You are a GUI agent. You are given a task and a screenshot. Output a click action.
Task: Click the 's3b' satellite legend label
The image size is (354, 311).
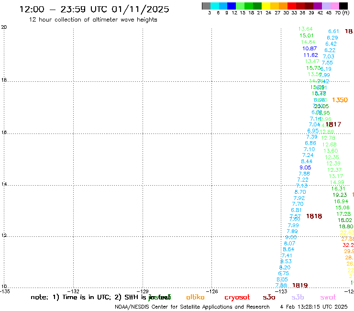(x=298, y=297)
